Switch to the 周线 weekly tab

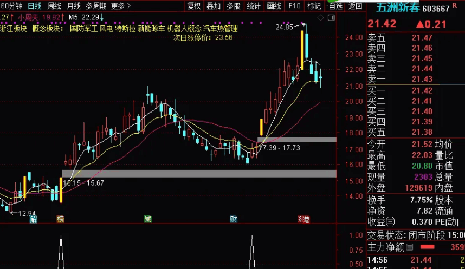click(x=54, y=6)
